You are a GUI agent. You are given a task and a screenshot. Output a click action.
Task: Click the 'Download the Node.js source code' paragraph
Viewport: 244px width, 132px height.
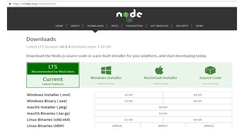(116, 56)
